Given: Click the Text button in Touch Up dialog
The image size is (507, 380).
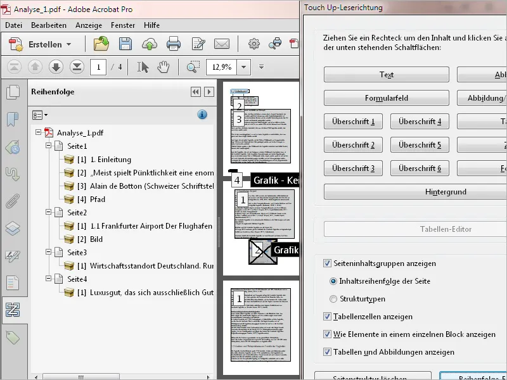Looking at the screenshot, I should coord(387,75).
